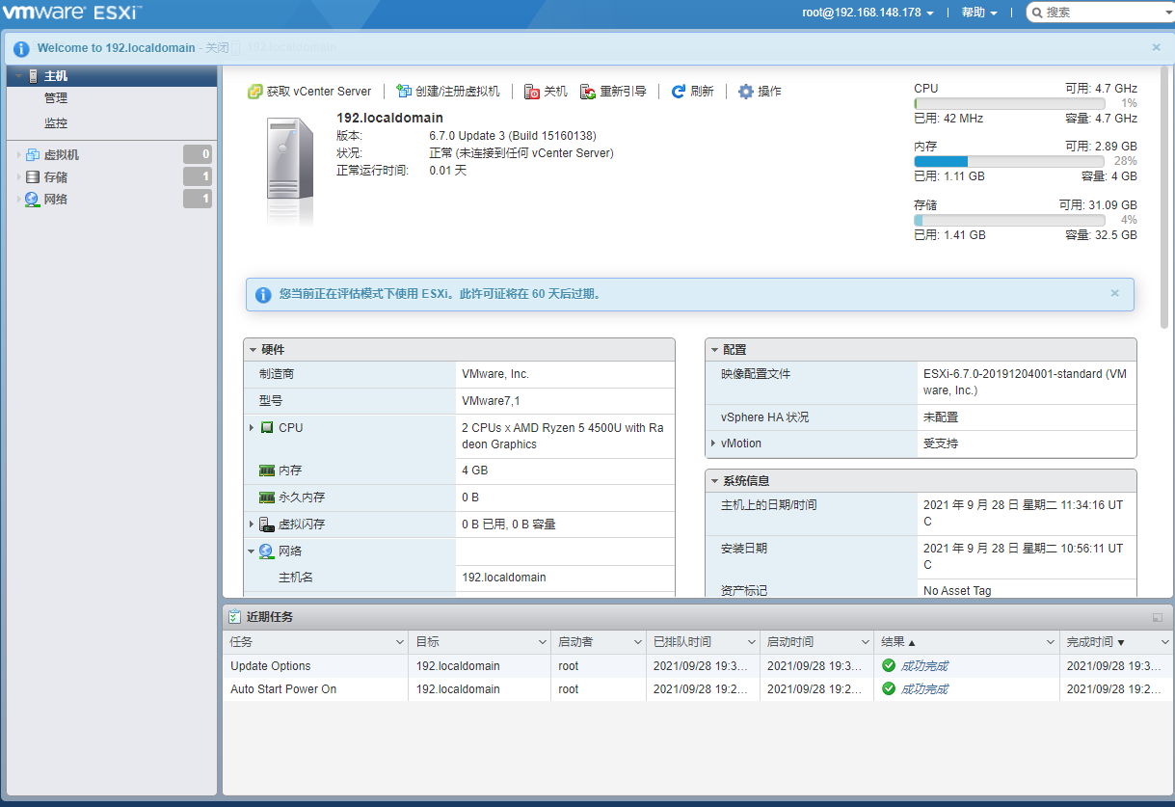Collapse the configuration (配置) panel

pos(714,350)
